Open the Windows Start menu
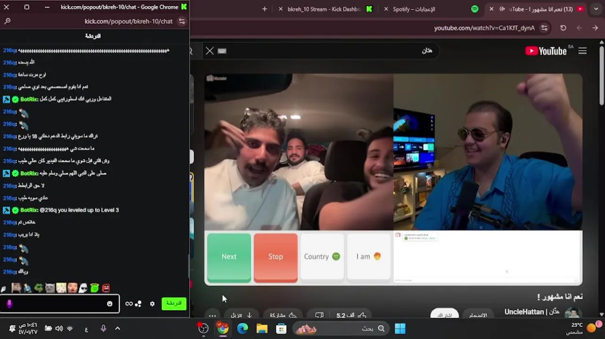The height and width of the screenshot is (339, 605). (x=400, y=329)
